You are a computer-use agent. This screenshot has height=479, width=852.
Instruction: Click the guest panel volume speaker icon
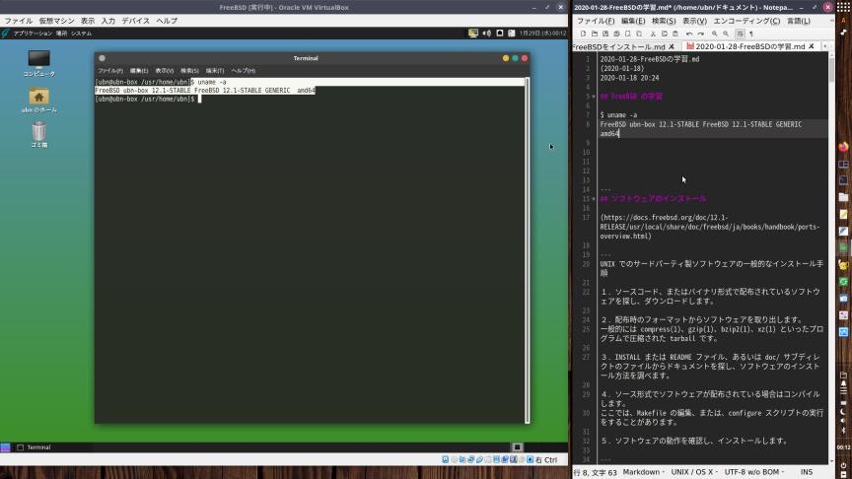[x=486, y=34]
